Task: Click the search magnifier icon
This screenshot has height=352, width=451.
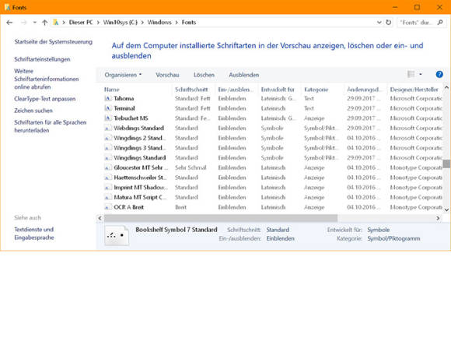Action: point(440,22)
